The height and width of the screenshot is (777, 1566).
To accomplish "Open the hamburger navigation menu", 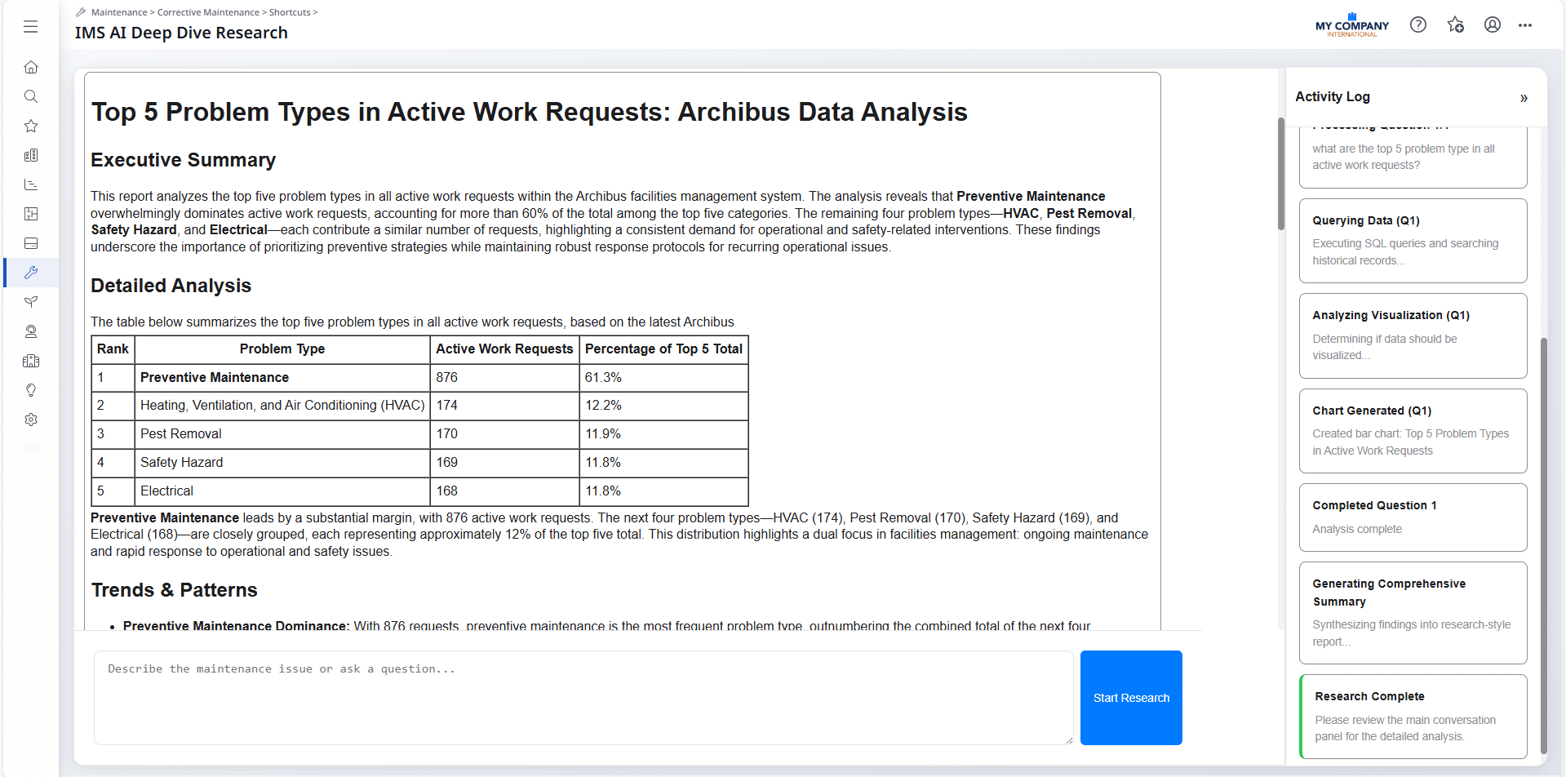I will pyautogui.click(x=31, y=27).
